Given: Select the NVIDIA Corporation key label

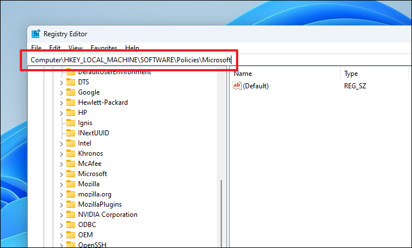Looking at the screenshot, I should [x=108, y=215].
